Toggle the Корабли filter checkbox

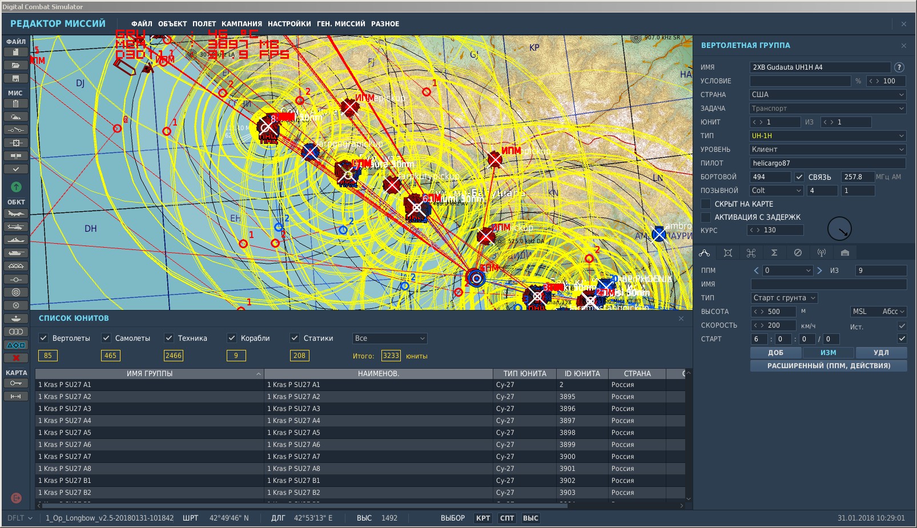(232, 338)
